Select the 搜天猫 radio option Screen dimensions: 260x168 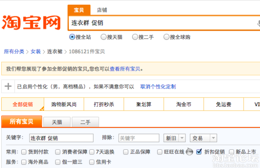click(104, 37)
